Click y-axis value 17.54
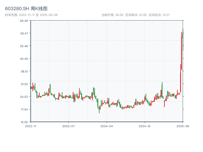The height and width of the screenshot is (152, 203). pos(24,109)
